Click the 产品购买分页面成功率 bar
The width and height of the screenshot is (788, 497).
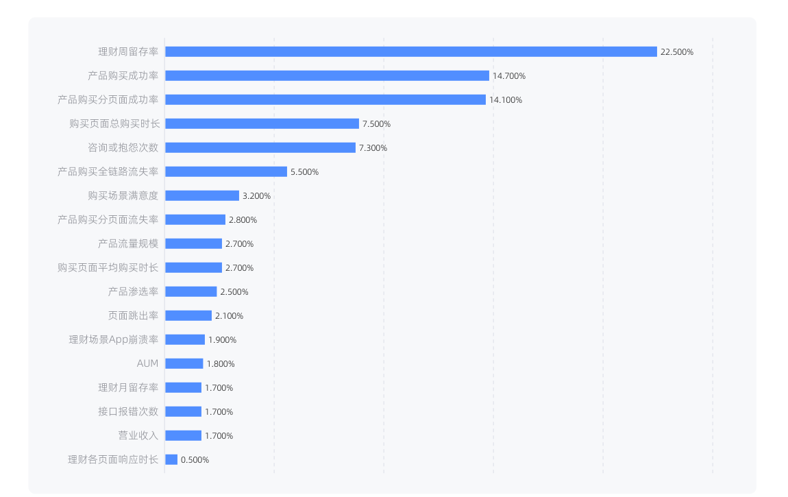(x=325, y=99)
